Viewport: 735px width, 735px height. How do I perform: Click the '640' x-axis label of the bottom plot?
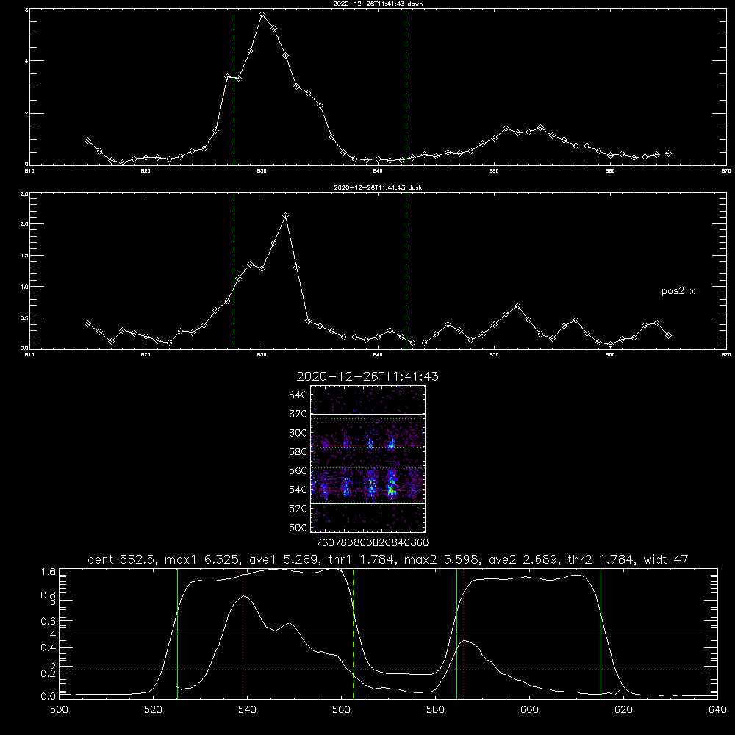[717, 710]
